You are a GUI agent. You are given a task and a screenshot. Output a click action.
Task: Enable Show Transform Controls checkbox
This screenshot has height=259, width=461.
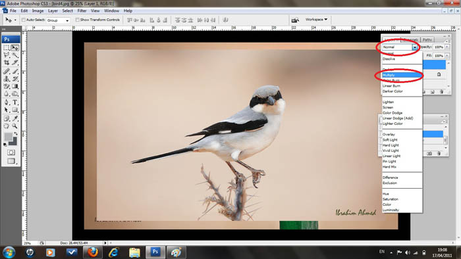77,20
